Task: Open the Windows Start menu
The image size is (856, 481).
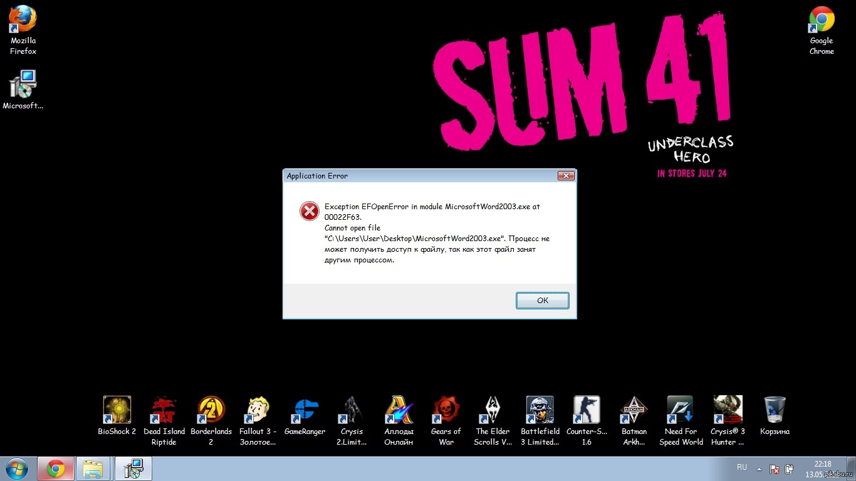Action: point(17,468)
